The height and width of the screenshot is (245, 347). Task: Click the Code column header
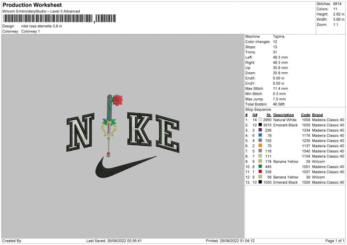coord(305,115)
